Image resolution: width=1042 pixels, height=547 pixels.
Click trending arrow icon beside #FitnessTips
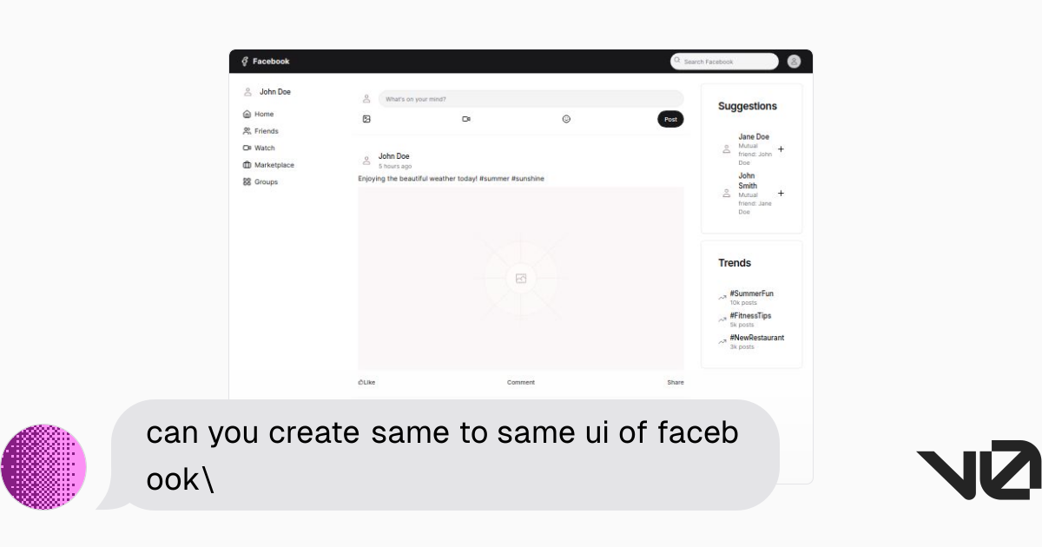[x=722, y=320]
